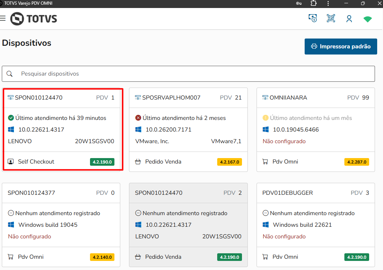Open the QR code scanner icon

point(331,18)
